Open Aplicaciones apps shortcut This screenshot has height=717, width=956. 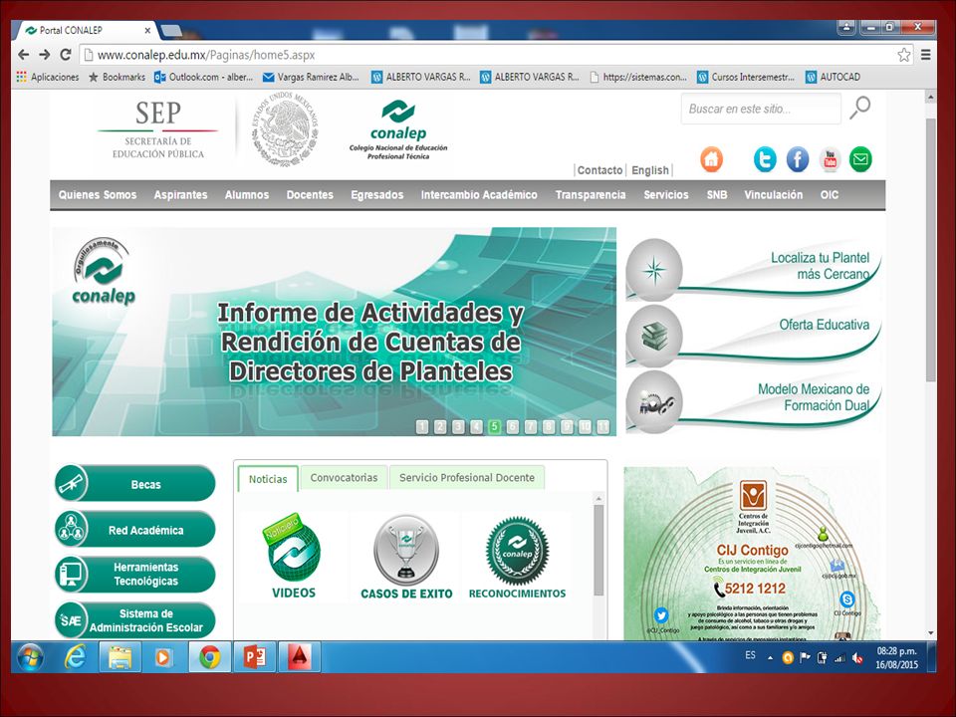[x=48, y=77]
